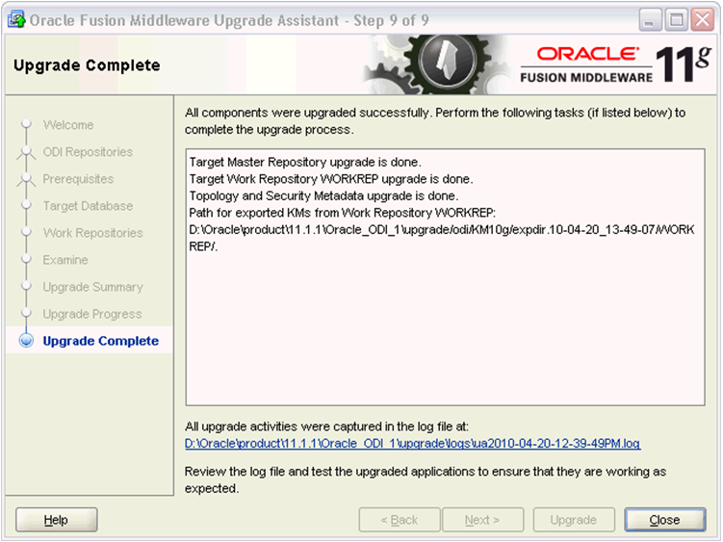
Task: Click the Upgrade Complete step bullet icon
Action: pyautogui.click(x=26, y=341)
